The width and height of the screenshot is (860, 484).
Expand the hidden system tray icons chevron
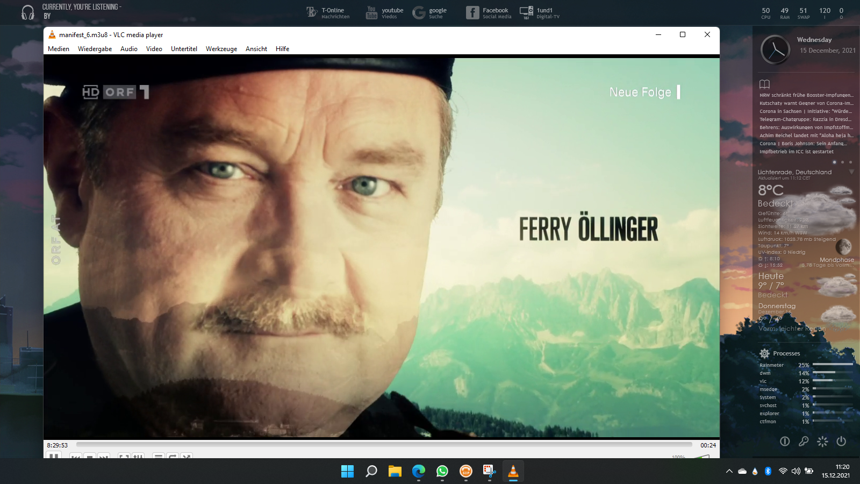click(x=729, y=471)
